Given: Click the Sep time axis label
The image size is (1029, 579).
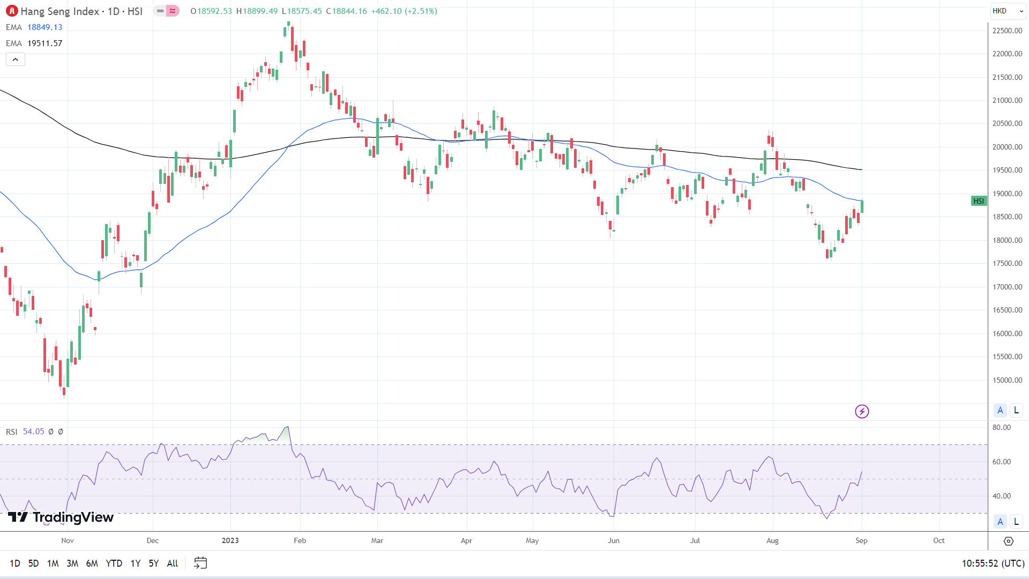Looking at the screenshot, I should [x=862, y=541].
